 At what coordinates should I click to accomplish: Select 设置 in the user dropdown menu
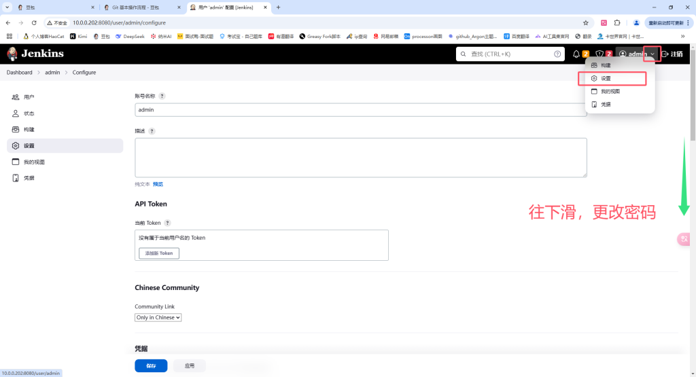[x=606, y=78]
